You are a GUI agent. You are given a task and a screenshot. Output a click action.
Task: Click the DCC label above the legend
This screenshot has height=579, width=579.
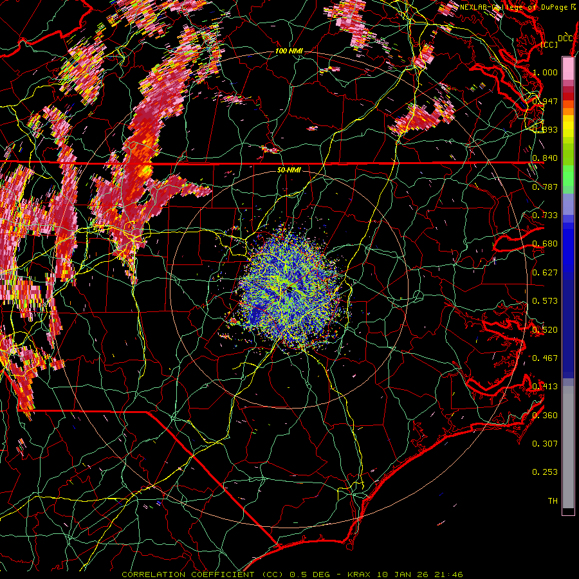pos(565,39)
